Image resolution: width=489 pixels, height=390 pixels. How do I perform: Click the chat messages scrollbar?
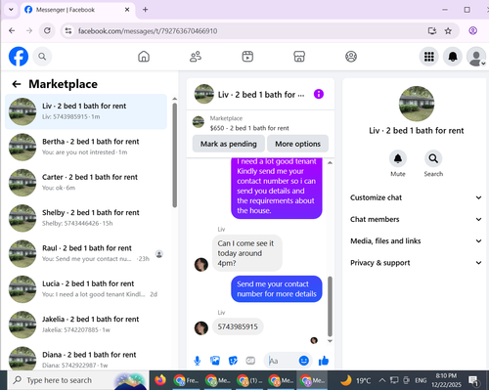coord(330,306)
